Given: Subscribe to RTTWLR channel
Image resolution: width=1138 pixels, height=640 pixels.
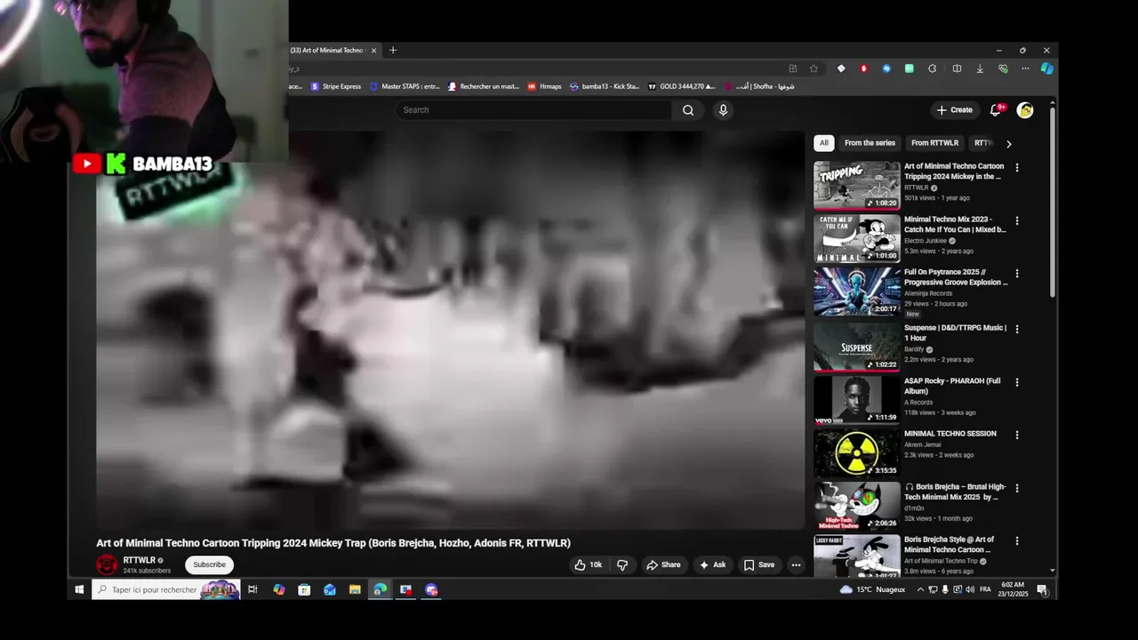Looking at the screenshot, I should coord(210,564).
